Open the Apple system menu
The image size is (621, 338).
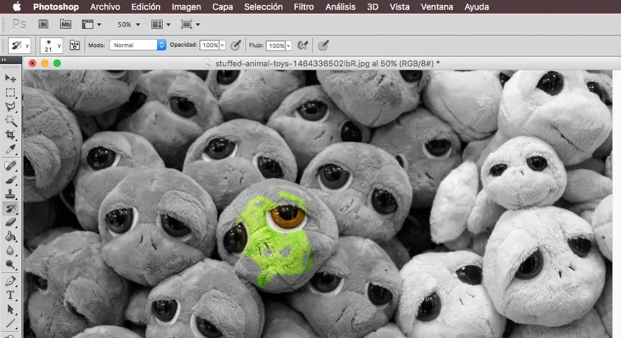pyautogui.click(x=17, y=7)
